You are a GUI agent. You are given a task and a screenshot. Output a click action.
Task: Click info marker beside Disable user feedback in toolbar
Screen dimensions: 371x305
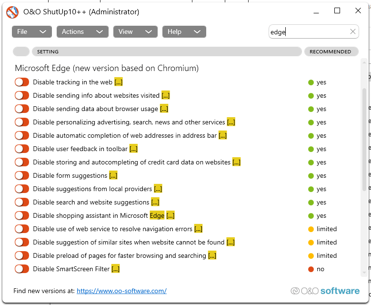pyautogui.click(x=133, y=149)
